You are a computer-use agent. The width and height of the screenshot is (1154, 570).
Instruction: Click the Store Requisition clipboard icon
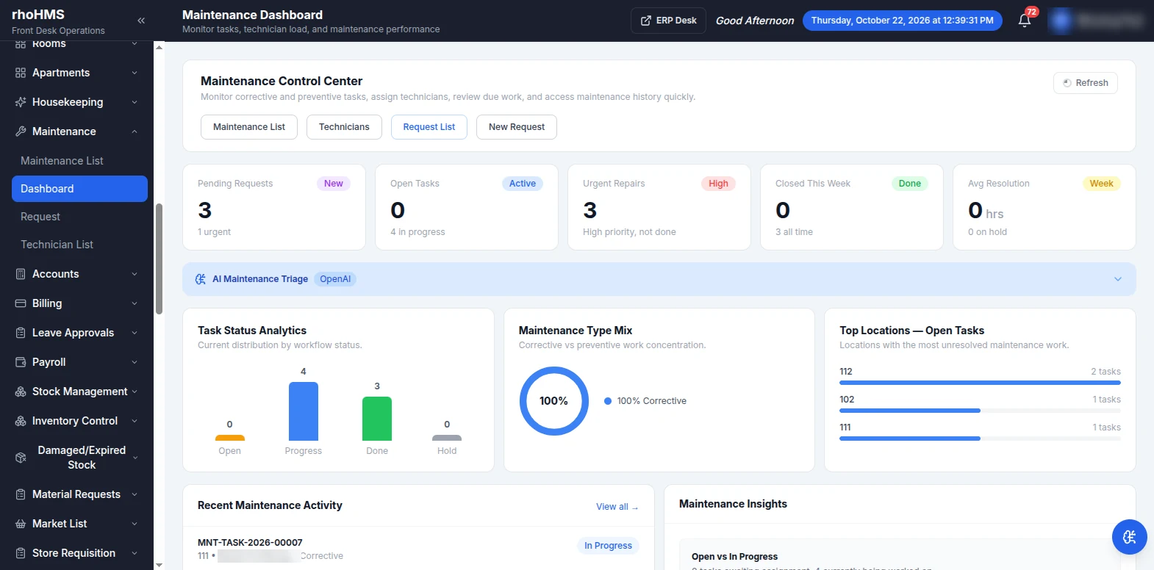21,553
